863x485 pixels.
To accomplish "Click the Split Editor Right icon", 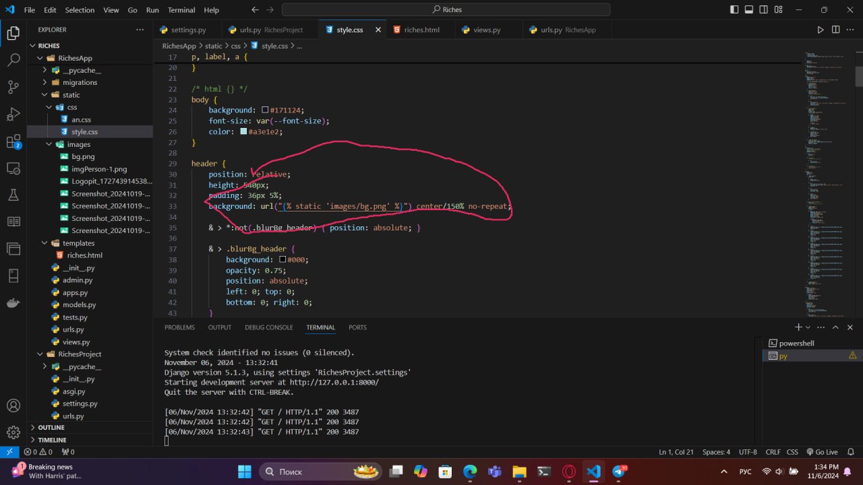I will [x=836, y=30].
